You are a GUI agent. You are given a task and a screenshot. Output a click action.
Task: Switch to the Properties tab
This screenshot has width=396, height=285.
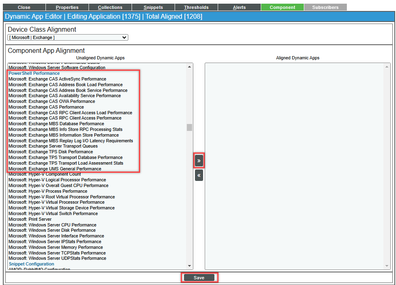click(x=67, y=7)
